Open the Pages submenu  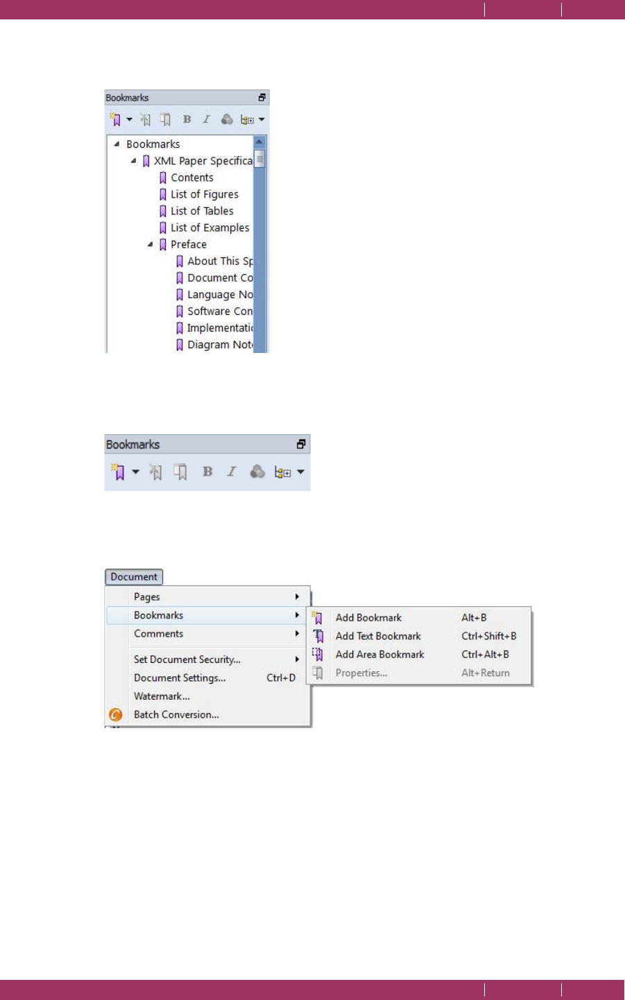(x=208, y=596)
